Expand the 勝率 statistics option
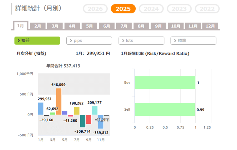Screen dimensions: 237x150 [x=193, y=41]
